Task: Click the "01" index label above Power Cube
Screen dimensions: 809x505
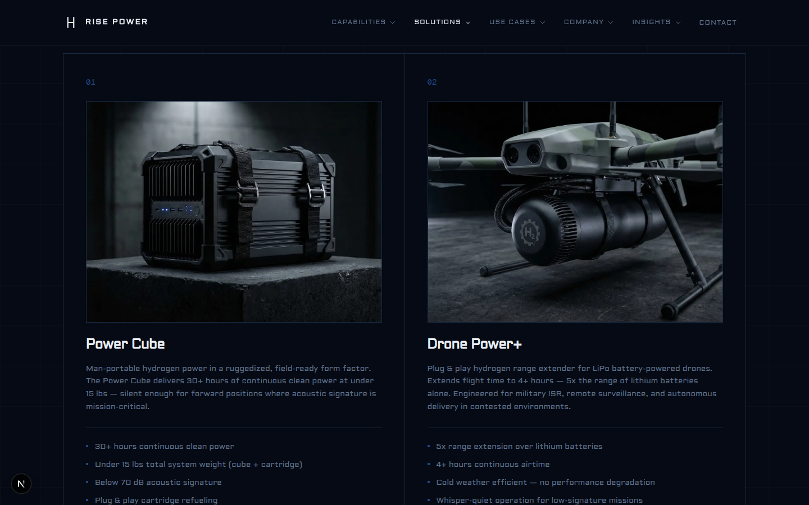Action: (x=90, y=82)
